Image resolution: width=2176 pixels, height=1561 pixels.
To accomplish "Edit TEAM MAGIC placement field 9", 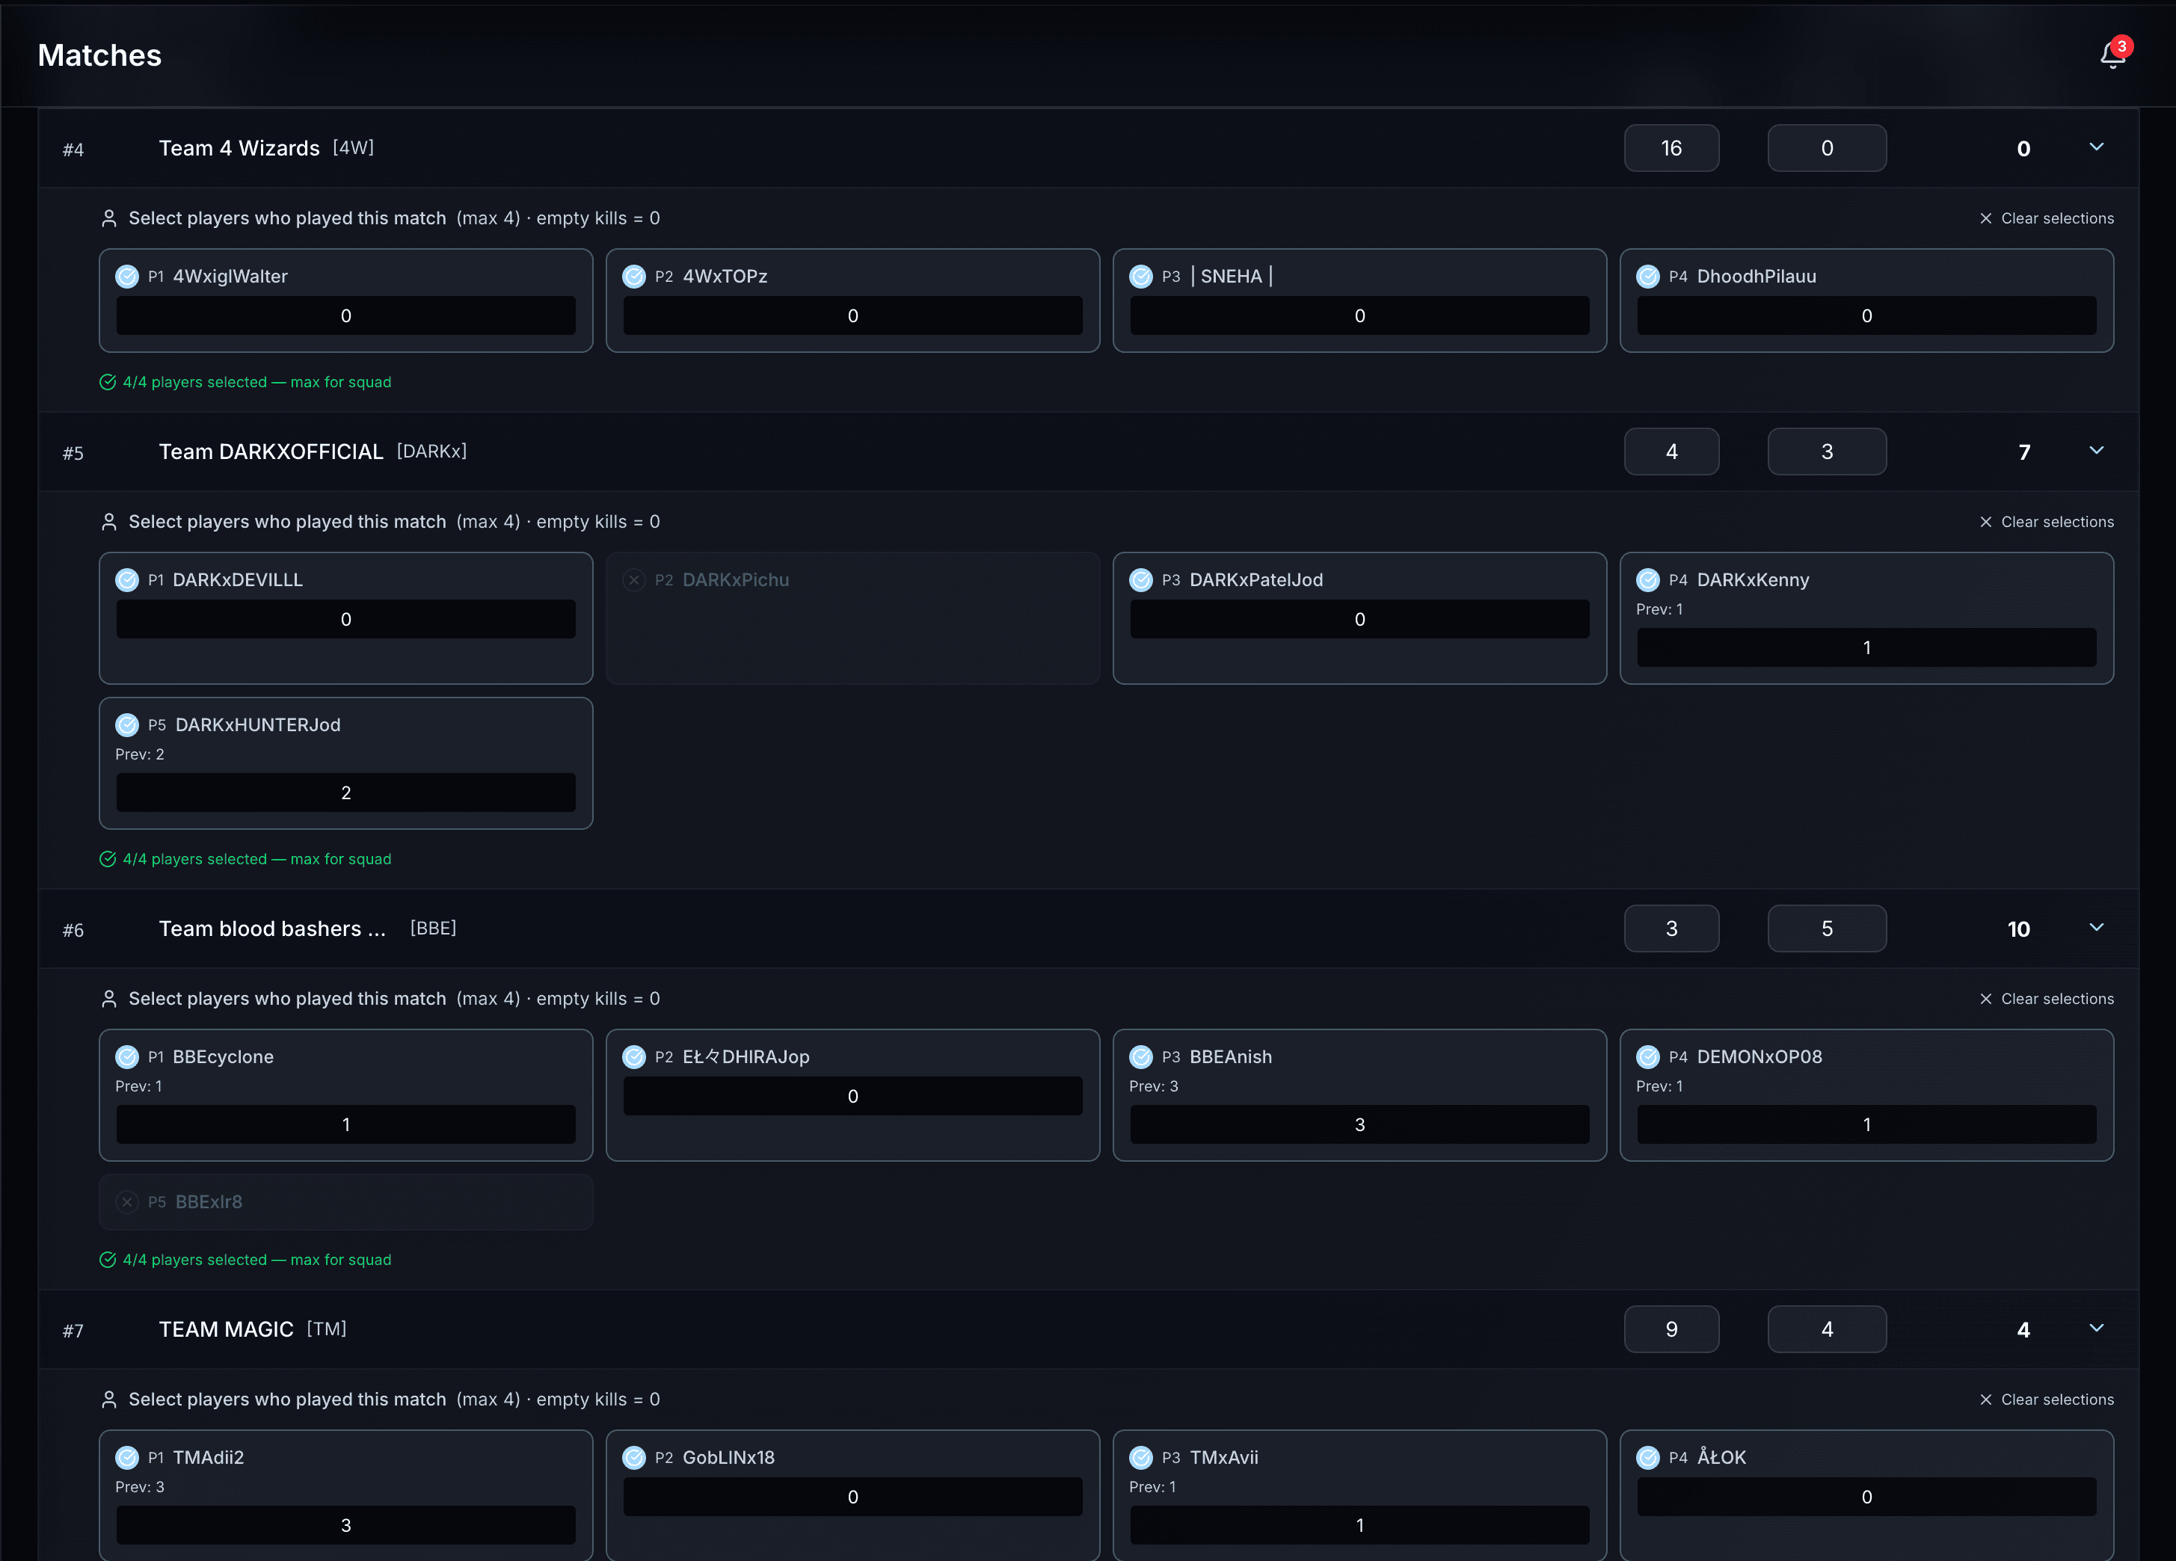I will pyautogui.click(x=1671, y=1328).
